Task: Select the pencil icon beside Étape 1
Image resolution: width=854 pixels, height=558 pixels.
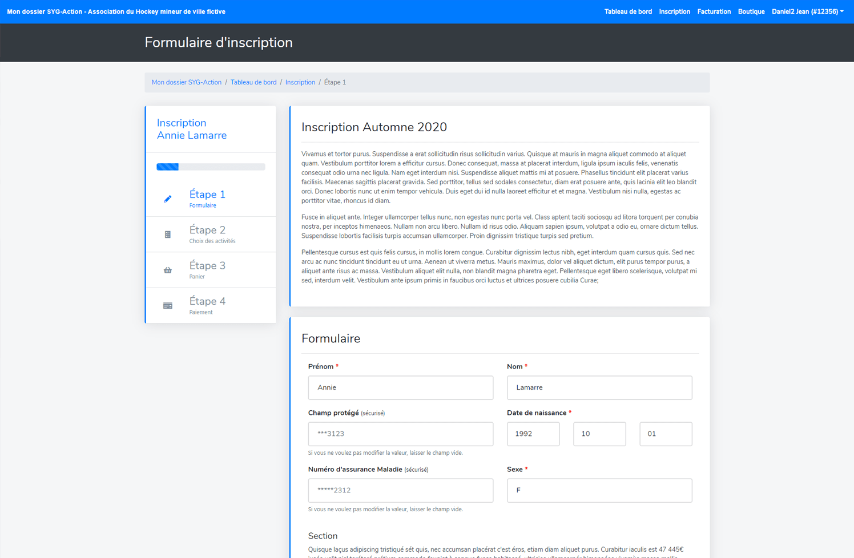Action: [x=167, y=199]
